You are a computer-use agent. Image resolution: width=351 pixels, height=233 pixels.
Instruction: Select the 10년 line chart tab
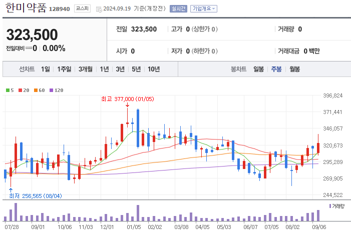click(x=154, y=69)
